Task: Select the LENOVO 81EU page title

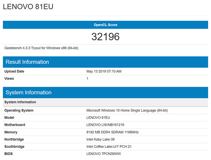Action: [28, 6]
